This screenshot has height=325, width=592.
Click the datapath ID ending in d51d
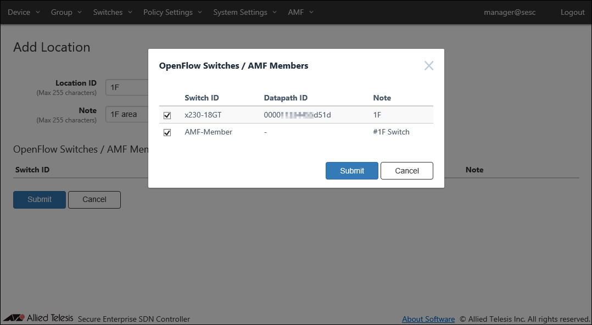pyautogui.click(x=298, y=115)
